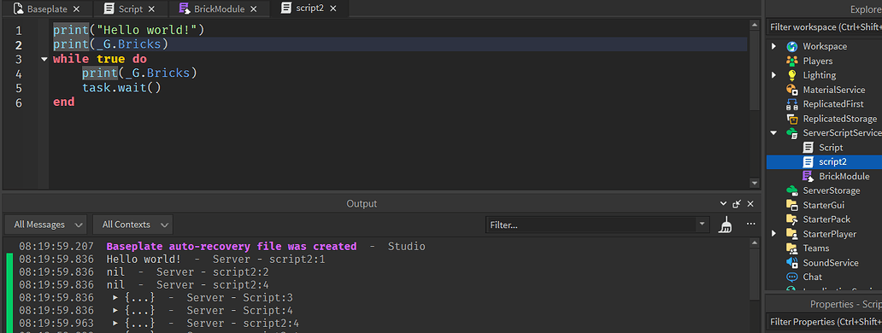Select the StarterPlayer icon
This screenshot has height=333, width=882.
click(792, 234)
